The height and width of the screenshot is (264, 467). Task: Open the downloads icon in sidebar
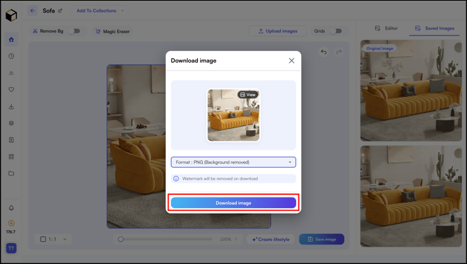(11, 107)
